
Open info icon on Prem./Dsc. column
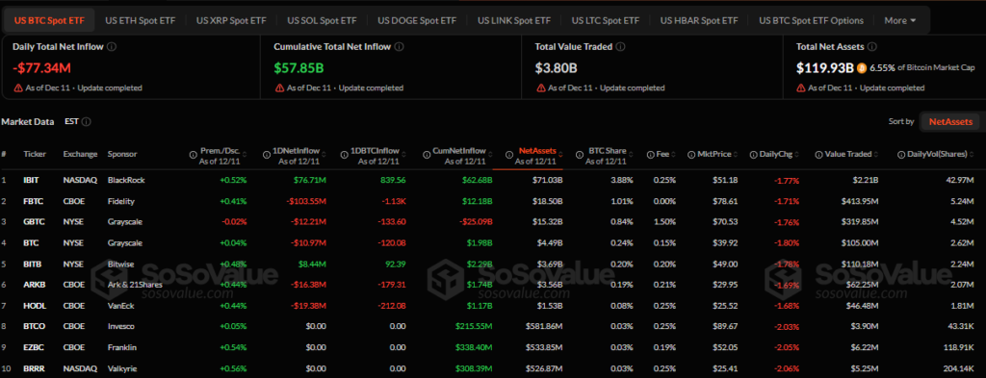coord(193,155)
